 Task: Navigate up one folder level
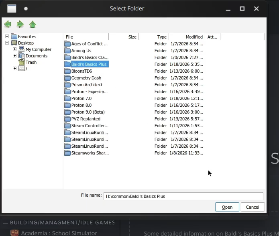click(33, 24)
